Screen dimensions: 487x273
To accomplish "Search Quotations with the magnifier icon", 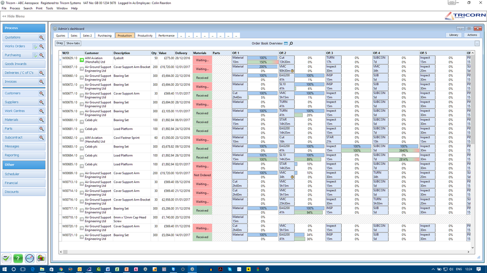I will pyautogui.click(x=41, y=38).
